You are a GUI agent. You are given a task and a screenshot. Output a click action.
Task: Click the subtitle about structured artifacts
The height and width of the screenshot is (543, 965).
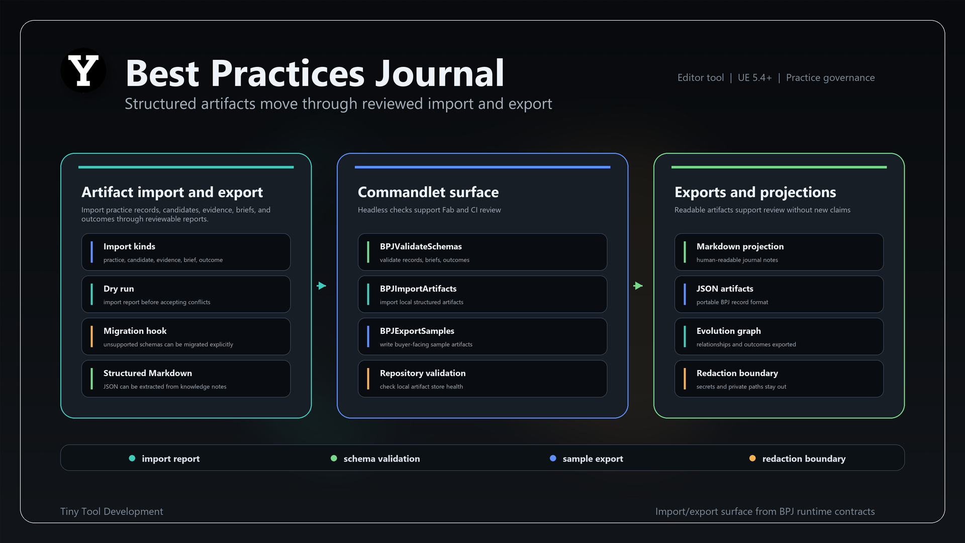[x=338, y=104]
